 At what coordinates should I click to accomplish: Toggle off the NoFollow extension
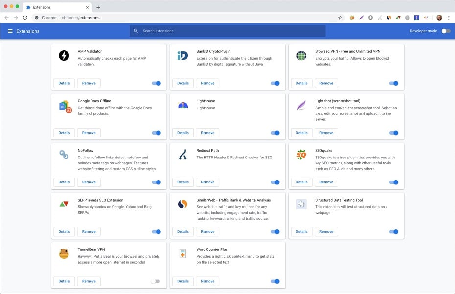pyautogui.click(x=157, y=182)
